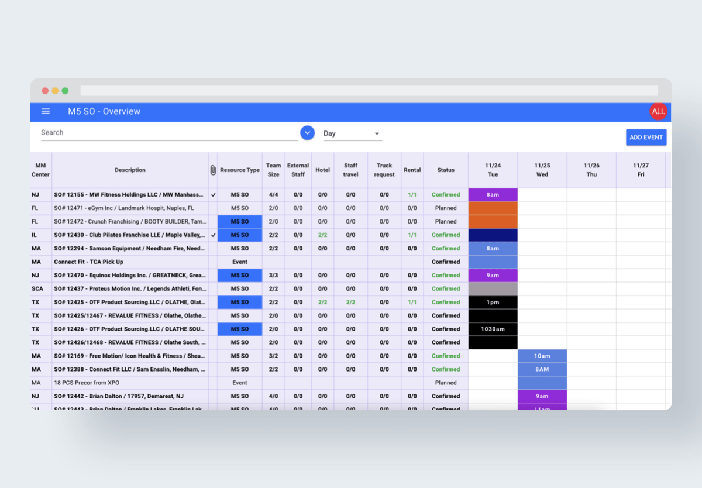Sort by the Status column header
Screen dimensions: 702x488
point(446,170)
